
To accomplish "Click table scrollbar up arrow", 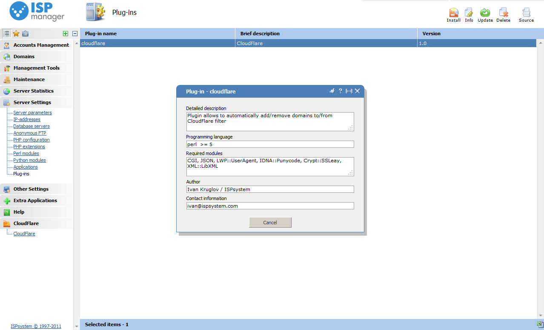I will click(540, 43).
